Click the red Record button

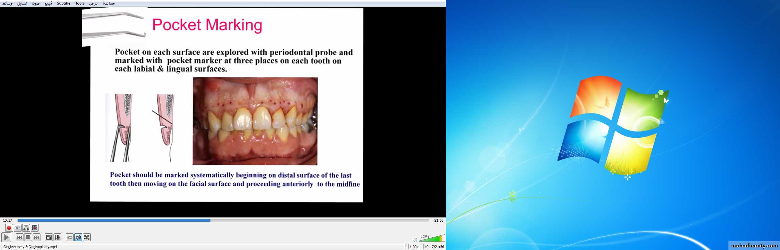[x=9, y=228]
